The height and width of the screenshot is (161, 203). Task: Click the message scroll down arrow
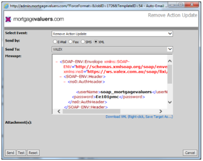click(170, 102)
